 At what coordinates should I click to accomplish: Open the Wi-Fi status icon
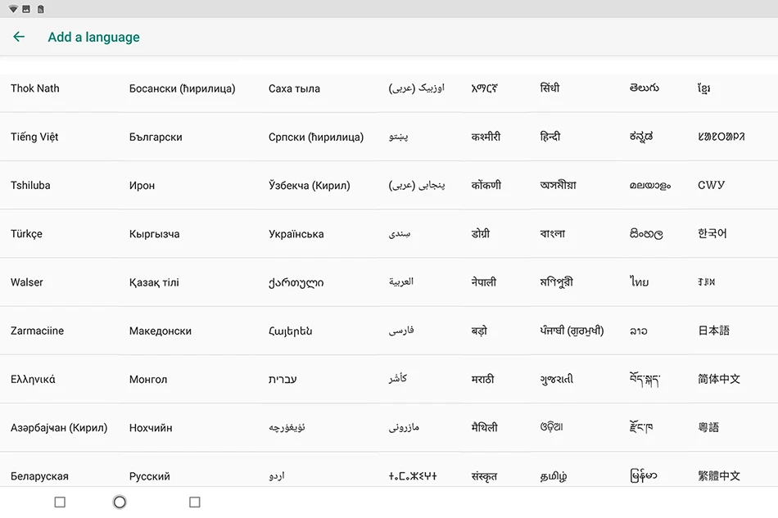13,9
